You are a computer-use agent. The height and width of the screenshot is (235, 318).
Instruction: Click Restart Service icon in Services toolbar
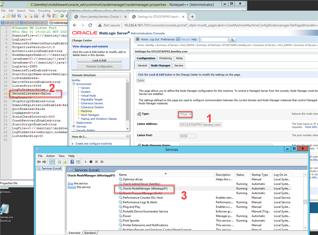coord(102,162)
